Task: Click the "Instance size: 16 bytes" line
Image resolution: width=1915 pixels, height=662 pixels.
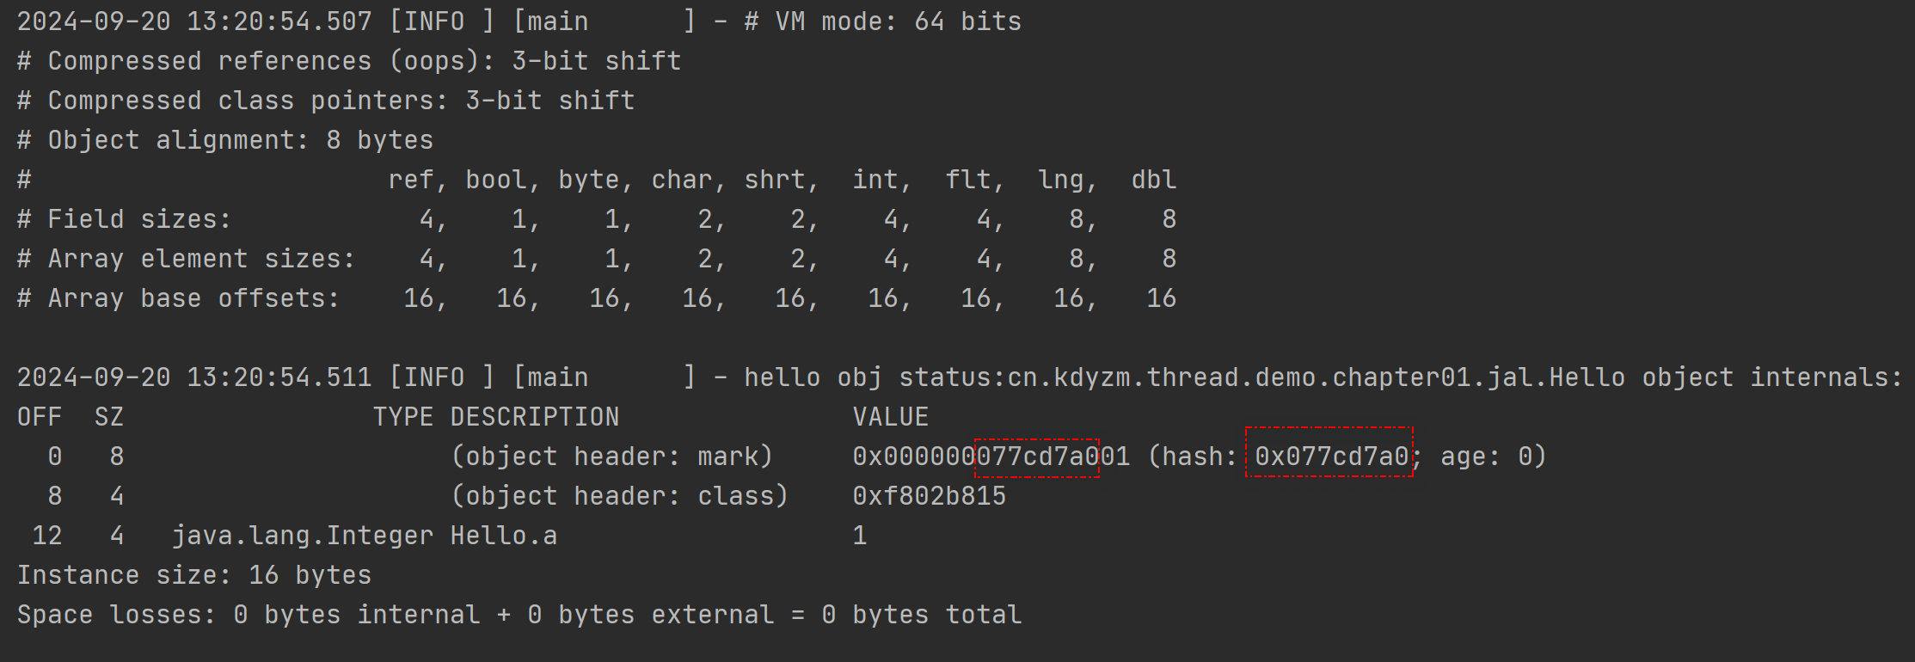Action: pos(194,575)
